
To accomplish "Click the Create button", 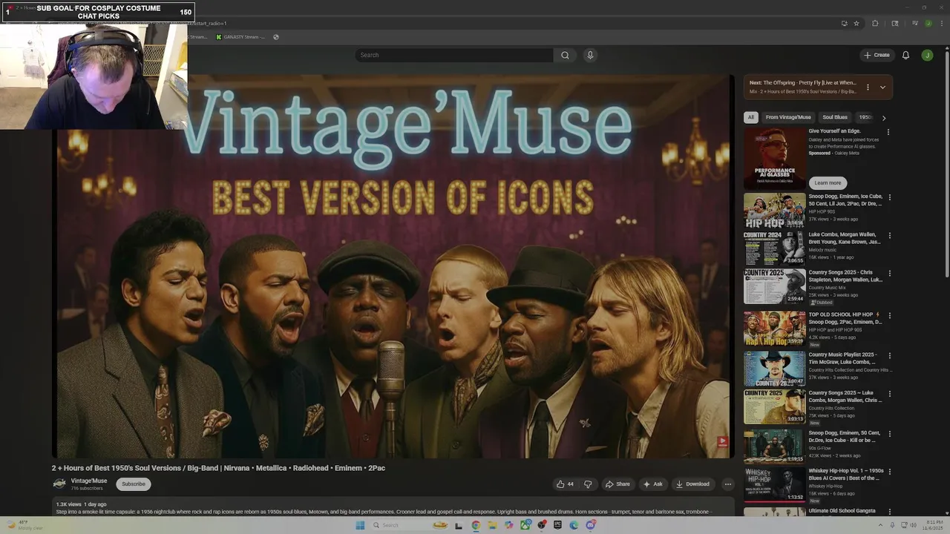I will click(877, 55).
